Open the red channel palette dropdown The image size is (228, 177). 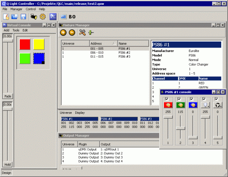tap(168, 105)
